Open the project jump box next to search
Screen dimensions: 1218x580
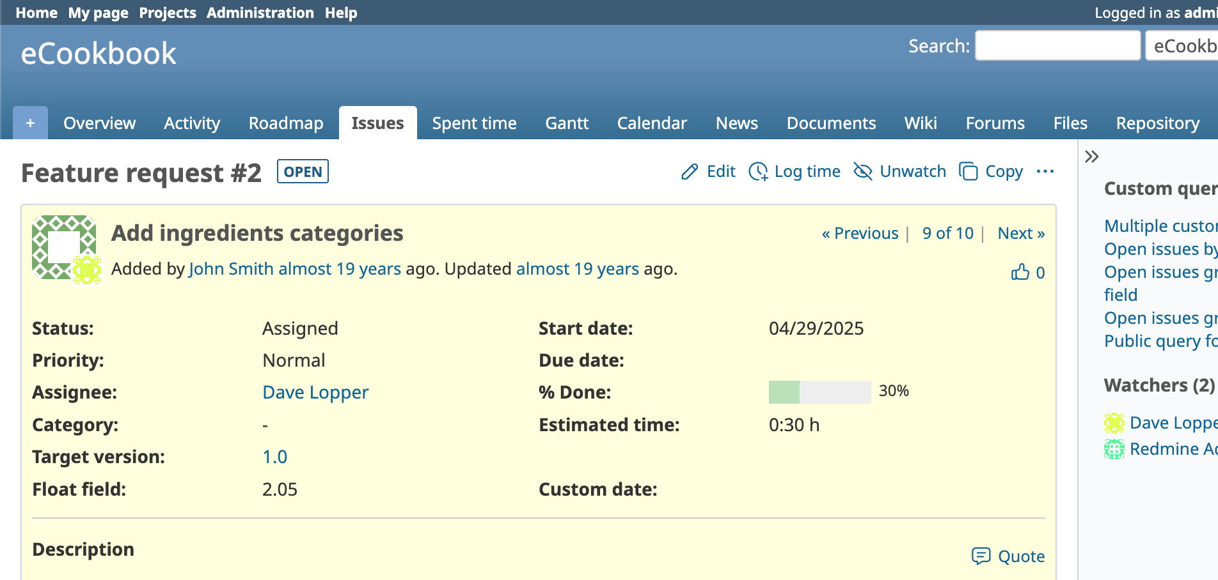pyautogui.click(x=1182, y=46)
